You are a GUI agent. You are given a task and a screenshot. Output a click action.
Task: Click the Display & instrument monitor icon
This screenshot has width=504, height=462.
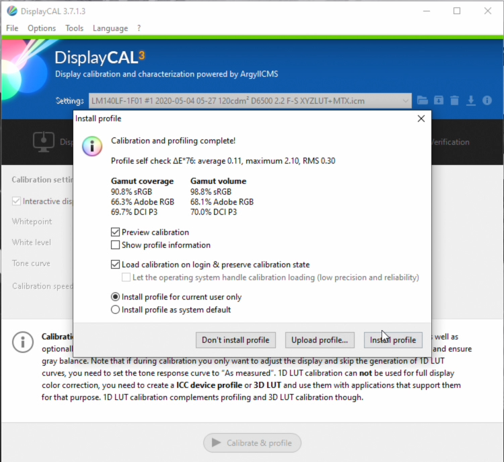[43, 141]
